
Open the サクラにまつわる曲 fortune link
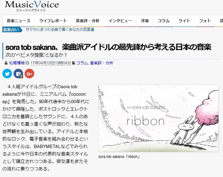(60, 30)
